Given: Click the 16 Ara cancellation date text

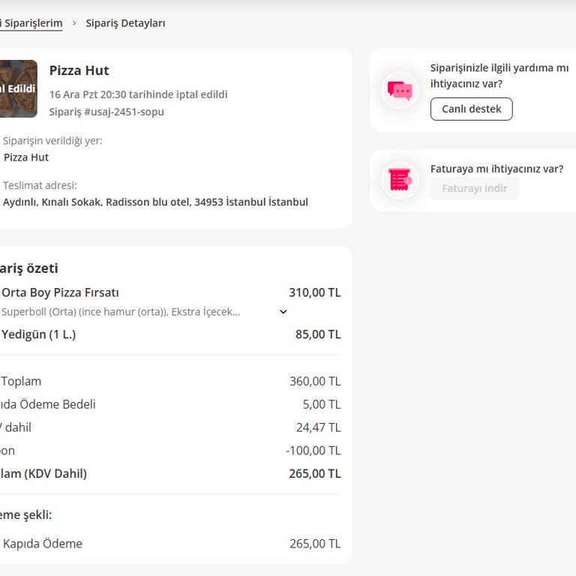Looking at the screenshot, I should pos(138,94).
